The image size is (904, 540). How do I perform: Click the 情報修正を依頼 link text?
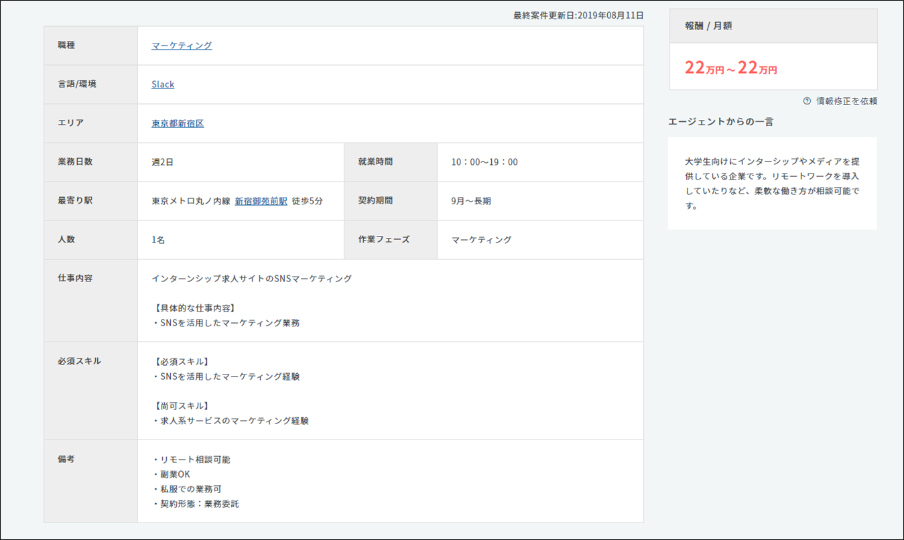[x=846, y=101]
